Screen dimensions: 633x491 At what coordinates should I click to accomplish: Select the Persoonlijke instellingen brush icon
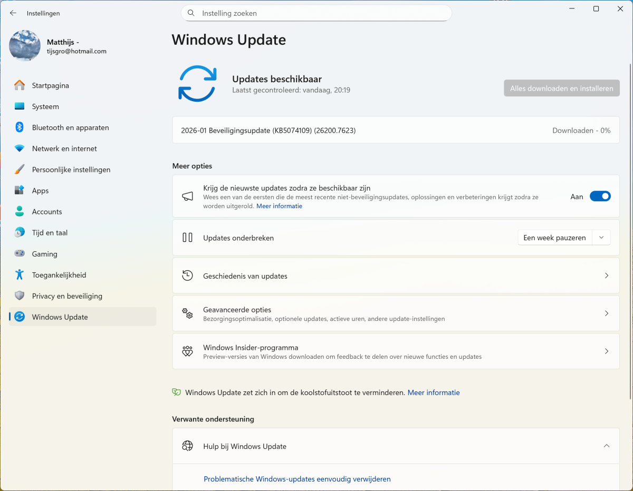coord(20,170)
